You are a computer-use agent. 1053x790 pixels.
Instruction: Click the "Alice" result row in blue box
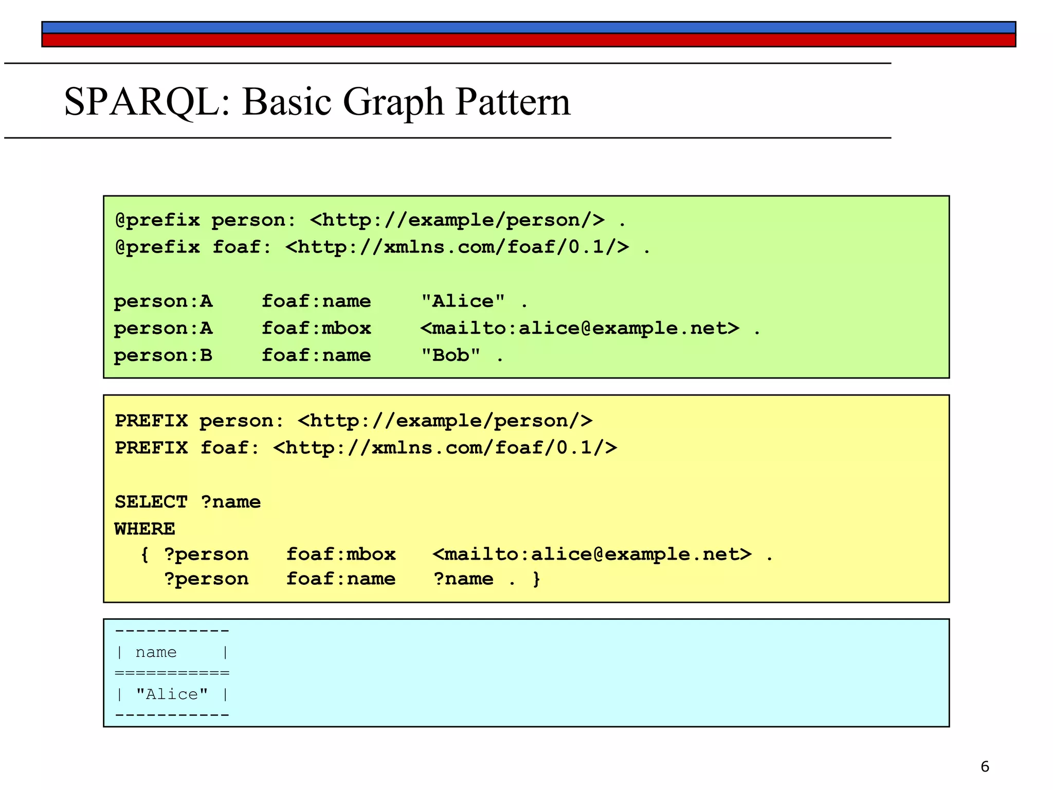[172, 694]
